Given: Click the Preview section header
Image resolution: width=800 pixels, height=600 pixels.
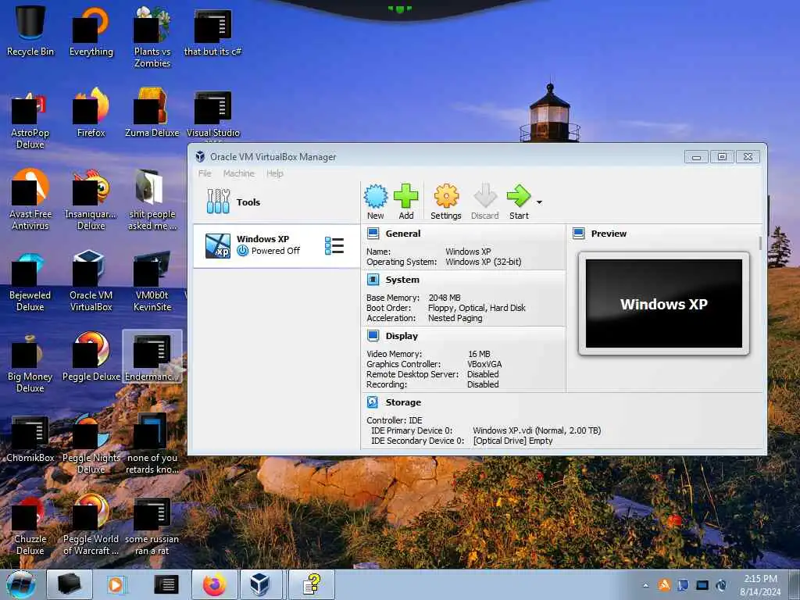Looking at the screenshot, I should (609, 234).
